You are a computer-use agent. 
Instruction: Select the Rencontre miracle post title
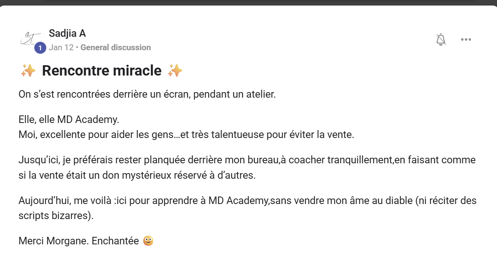102,71
